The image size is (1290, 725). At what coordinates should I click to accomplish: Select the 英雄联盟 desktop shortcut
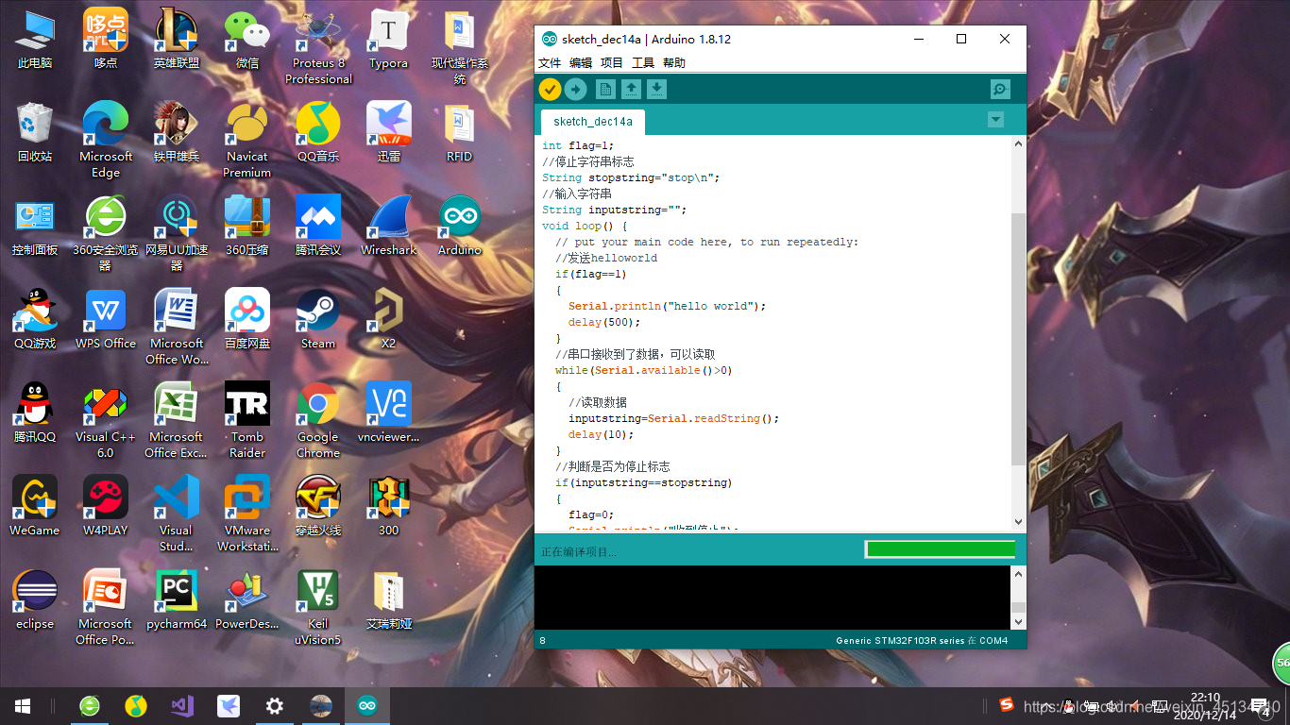click(x=177, y=40)
